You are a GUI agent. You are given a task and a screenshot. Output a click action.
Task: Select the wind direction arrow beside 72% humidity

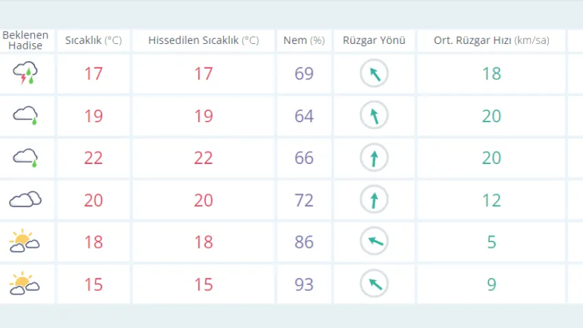374,200
